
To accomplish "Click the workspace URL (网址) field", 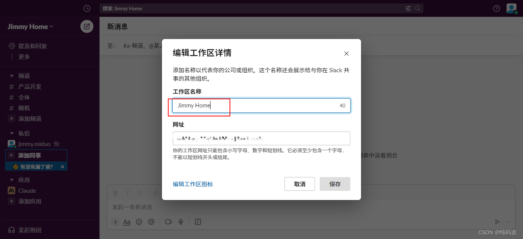I will tap(261, 138).
